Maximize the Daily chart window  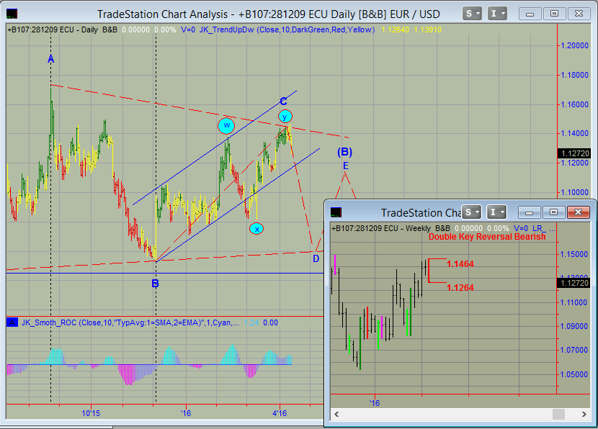pos(554,14)
